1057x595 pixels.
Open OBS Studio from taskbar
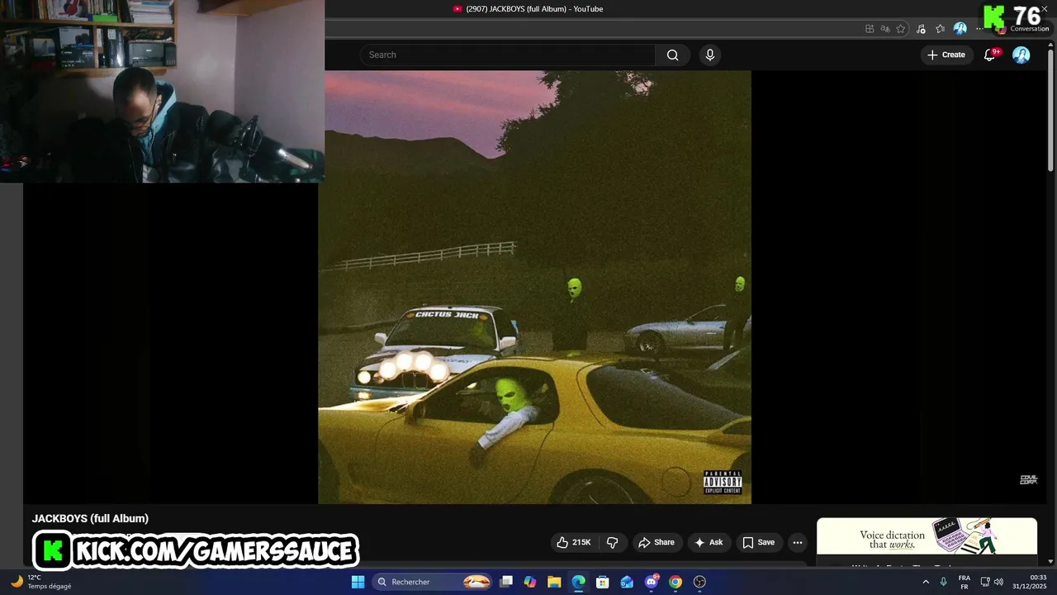click(x=699, y=582)
